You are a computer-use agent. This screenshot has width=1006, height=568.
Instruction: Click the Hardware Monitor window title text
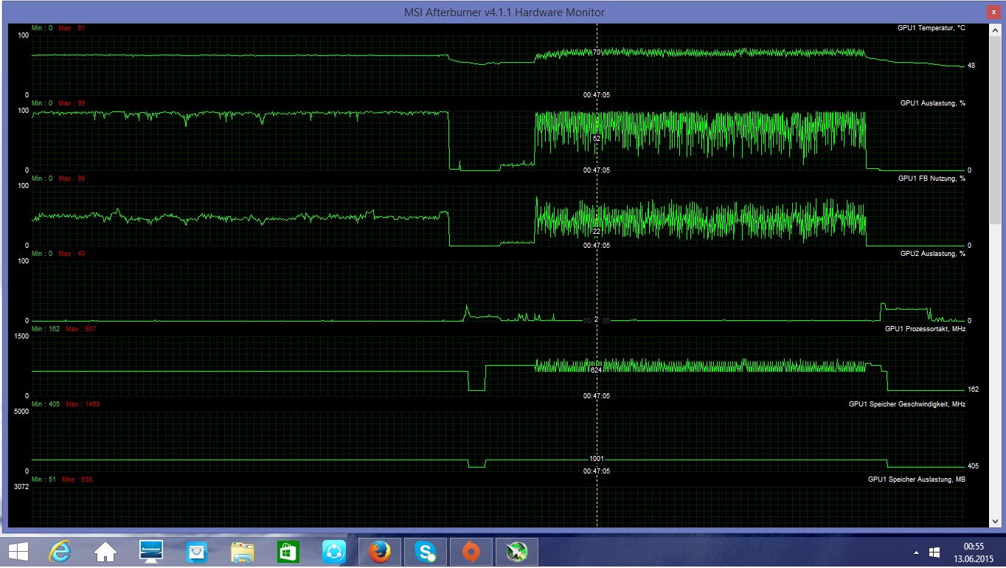(x=504, y=13)
